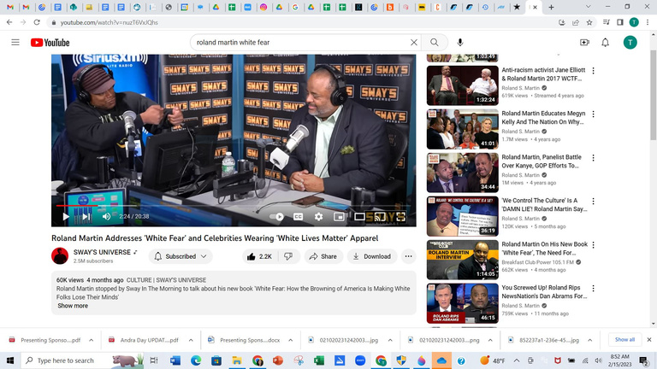
Task: Enable theater mode
Action: (x=359, y=217)
